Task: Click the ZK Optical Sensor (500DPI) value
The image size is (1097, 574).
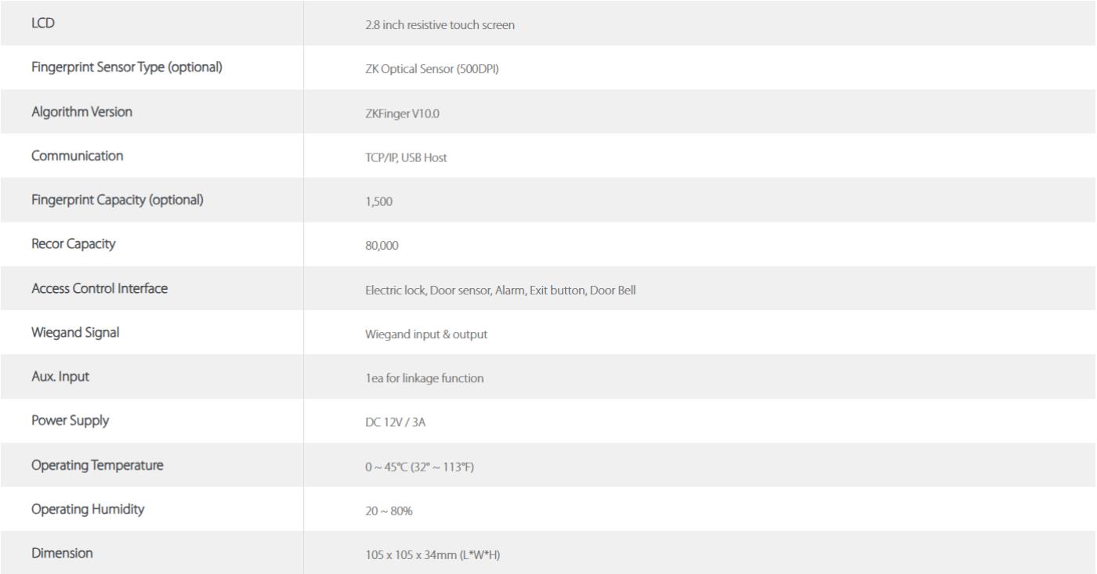Action: point(433,70)
